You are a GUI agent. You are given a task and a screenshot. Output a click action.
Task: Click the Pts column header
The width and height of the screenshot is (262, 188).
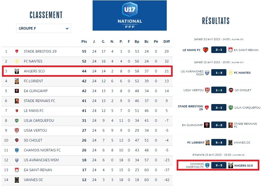coord(84,41)
